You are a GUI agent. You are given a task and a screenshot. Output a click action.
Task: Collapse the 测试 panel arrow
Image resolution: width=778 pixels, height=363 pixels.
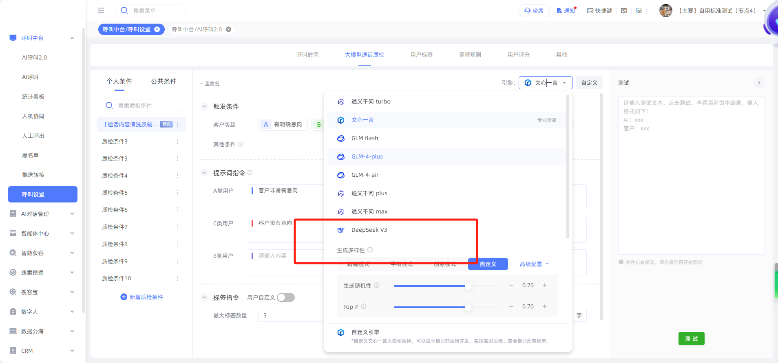pyautogui.click(x=759, y=83)
